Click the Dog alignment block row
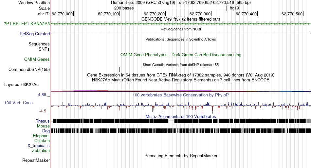This screenshot has width=311, height=168. coord(181,131)
